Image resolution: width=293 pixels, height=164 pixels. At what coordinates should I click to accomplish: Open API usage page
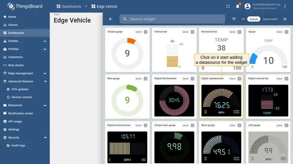tap(25, 121)
